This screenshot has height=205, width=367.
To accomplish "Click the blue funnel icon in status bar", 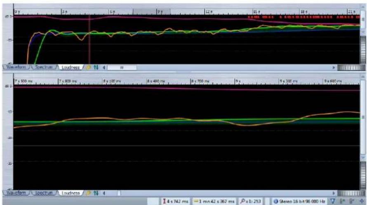I will (333, 201).
